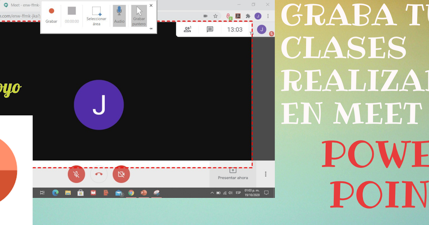Viewport: 429px width, 225px height.
Task: Open Task View on the taskbar
Action: [42, 193]
